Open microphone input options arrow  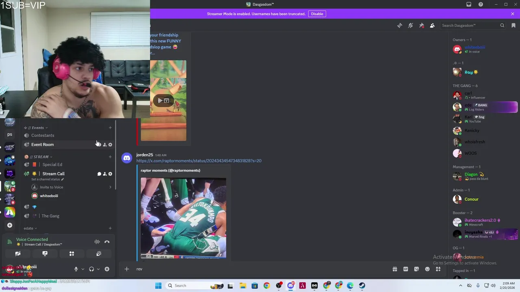click(82, 269)
